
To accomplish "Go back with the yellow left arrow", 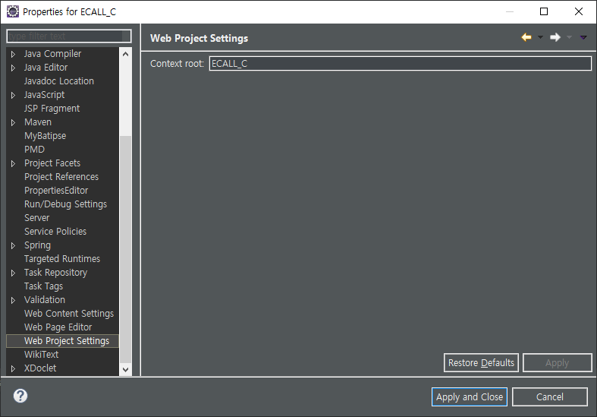I will coord(526,37).
